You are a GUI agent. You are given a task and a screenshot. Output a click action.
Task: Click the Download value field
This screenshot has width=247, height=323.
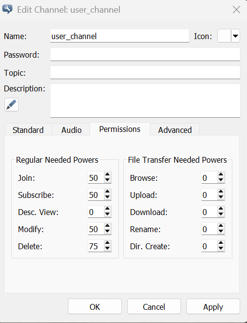(x=209, y=212)
